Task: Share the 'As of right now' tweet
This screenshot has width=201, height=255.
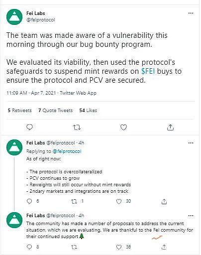Action: coord(164,201)
